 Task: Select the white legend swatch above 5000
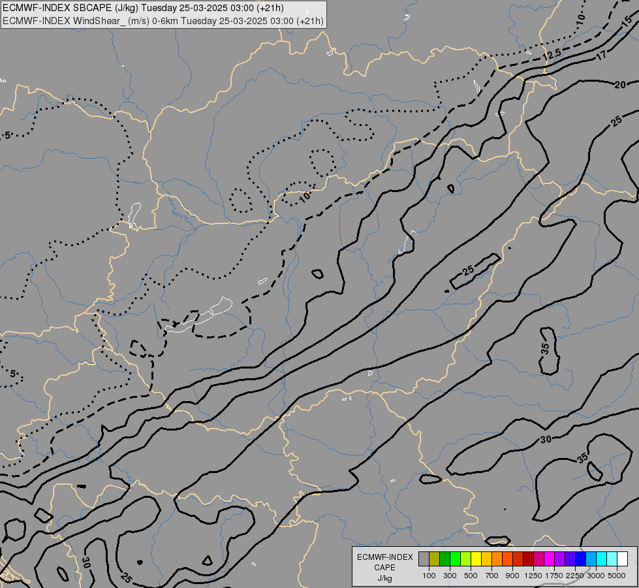tap(623, 559)
